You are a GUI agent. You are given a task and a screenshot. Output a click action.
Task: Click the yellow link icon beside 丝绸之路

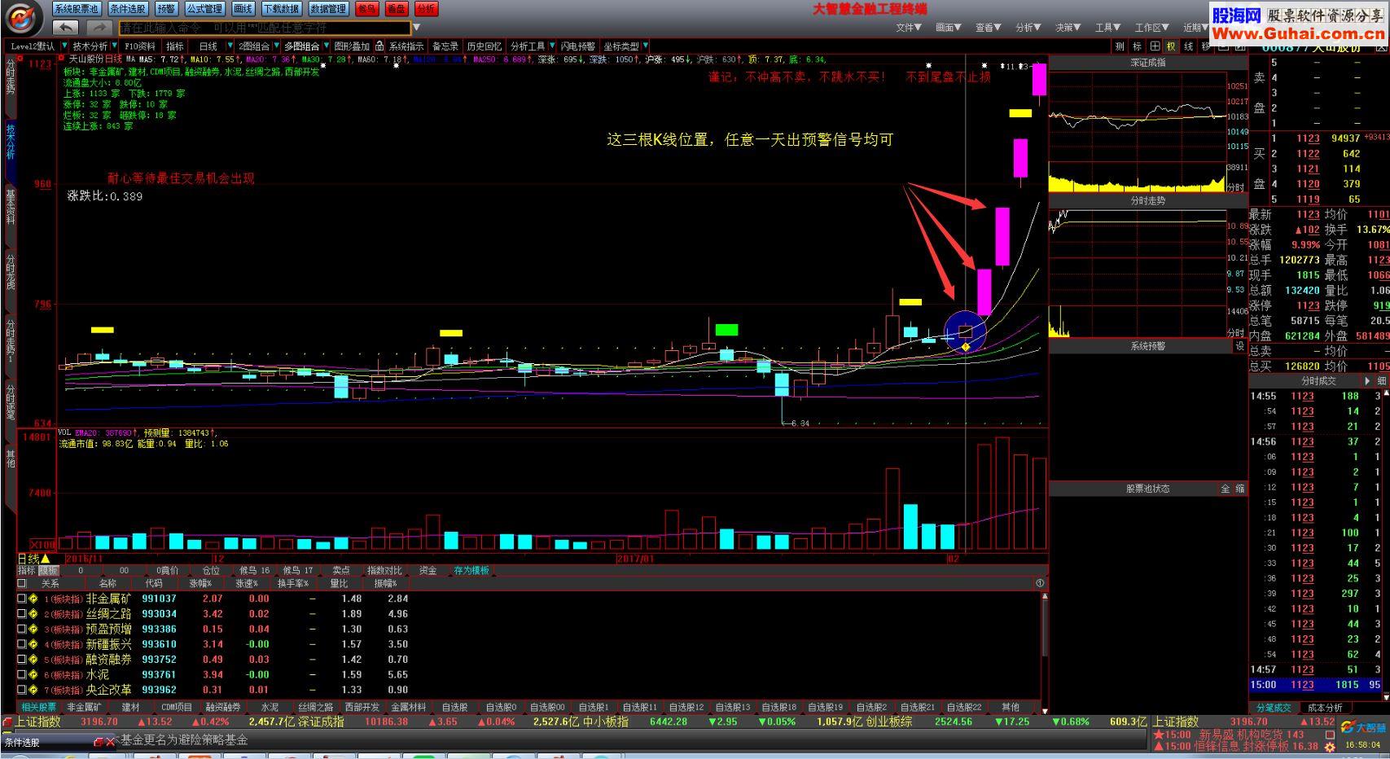(x=33, y=613)
